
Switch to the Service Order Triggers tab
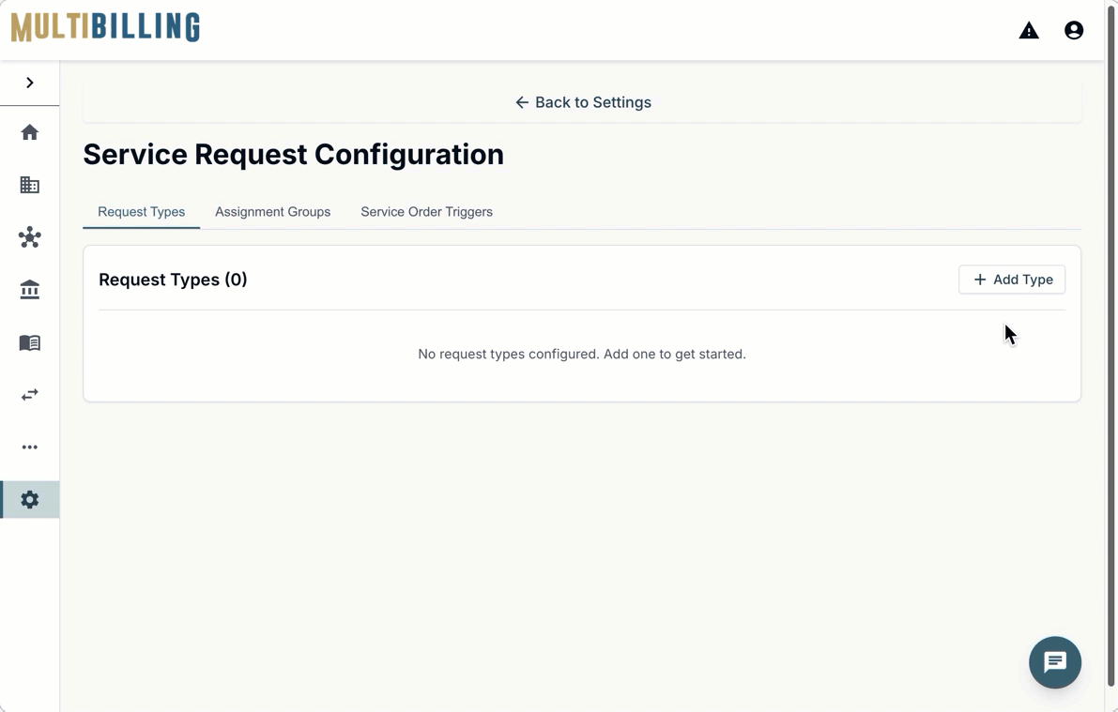426,212
